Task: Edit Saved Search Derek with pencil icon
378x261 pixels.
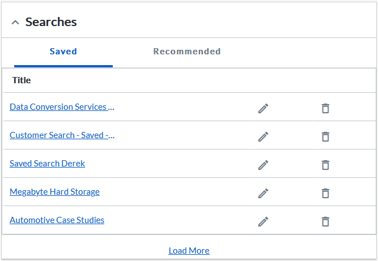Action: (x=264, y=165)
